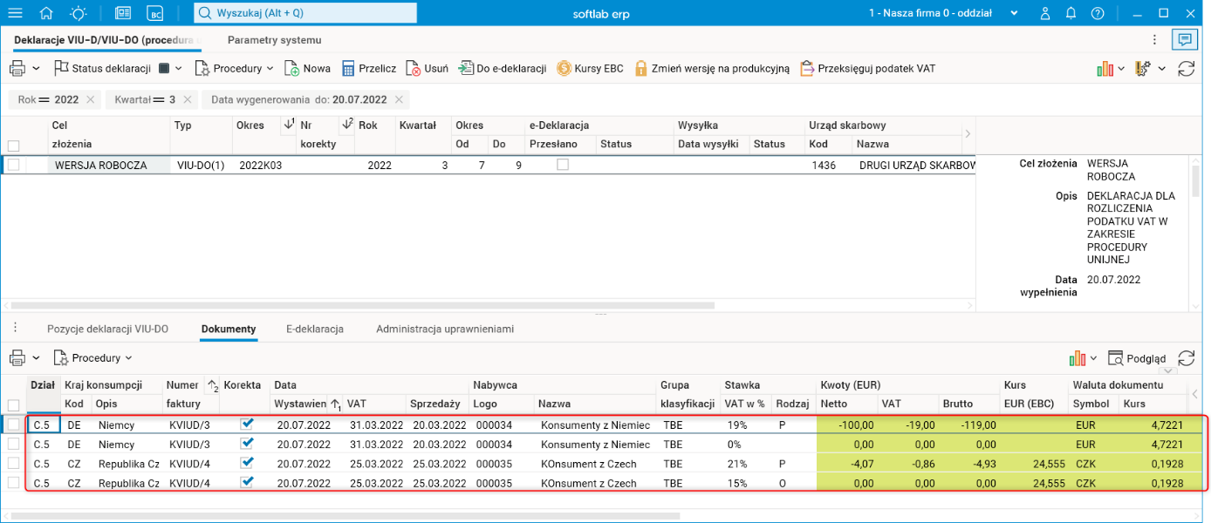
Task: Click the home icon in title bar
Action: point(46,13)
